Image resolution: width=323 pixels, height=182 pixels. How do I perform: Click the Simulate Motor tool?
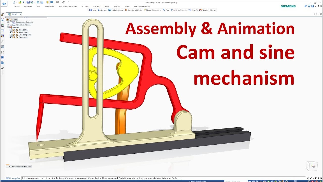point(207,10)
